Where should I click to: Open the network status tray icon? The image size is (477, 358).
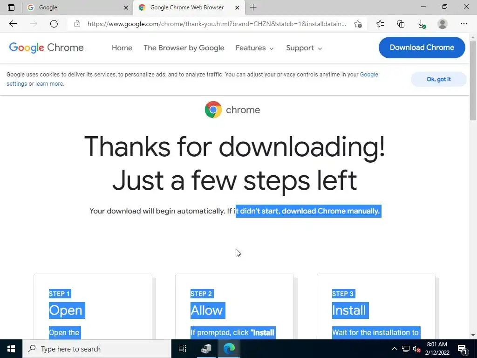pyautogui.click(x=406, y=349)
